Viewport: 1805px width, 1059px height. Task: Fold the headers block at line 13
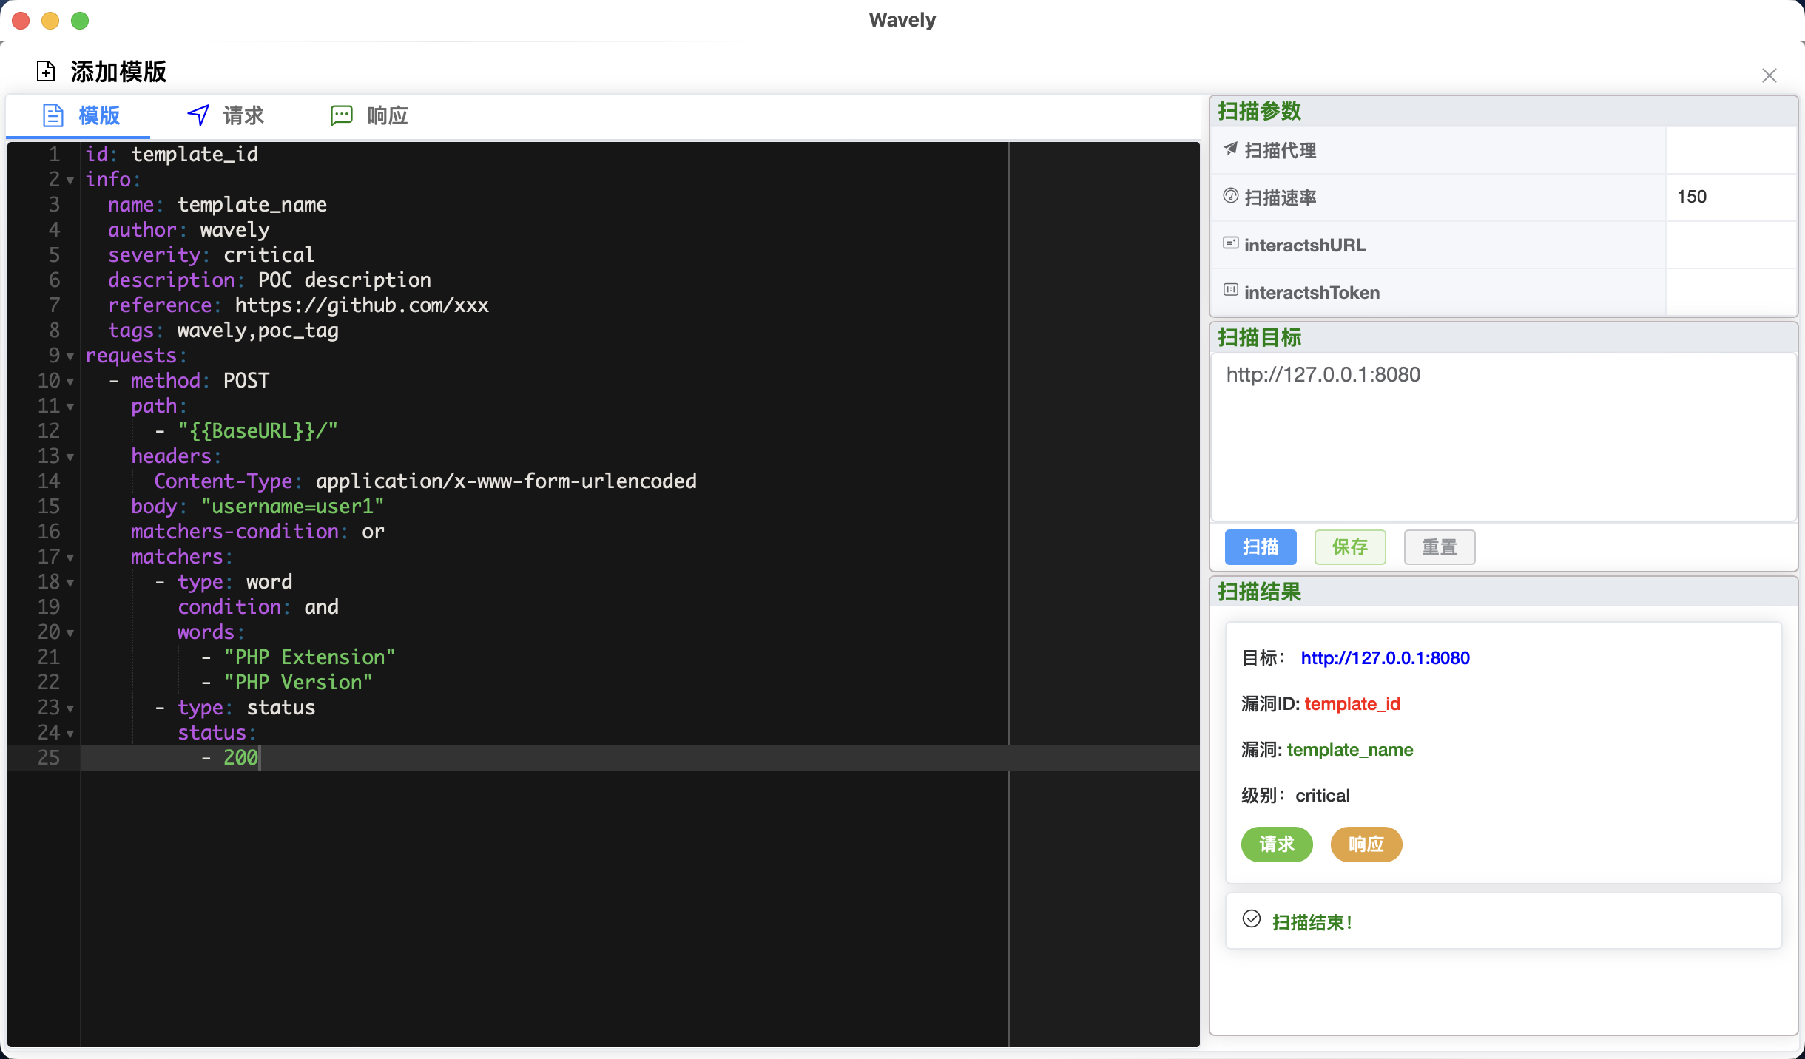click(70, 457)
